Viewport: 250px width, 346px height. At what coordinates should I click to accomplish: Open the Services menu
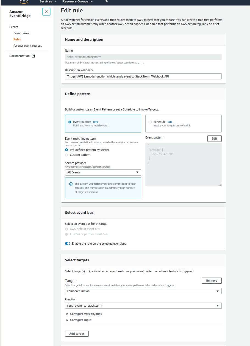[x=48, y=2]
